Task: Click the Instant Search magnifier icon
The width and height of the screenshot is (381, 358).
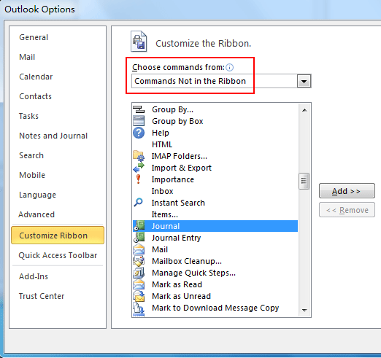Action: [x=138, y=203]
